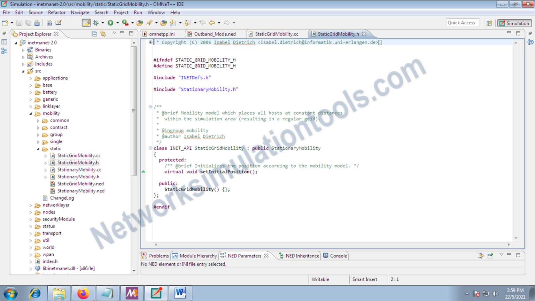Click the Print icon in the toolbar
The image size is (535, 301).
37,23
